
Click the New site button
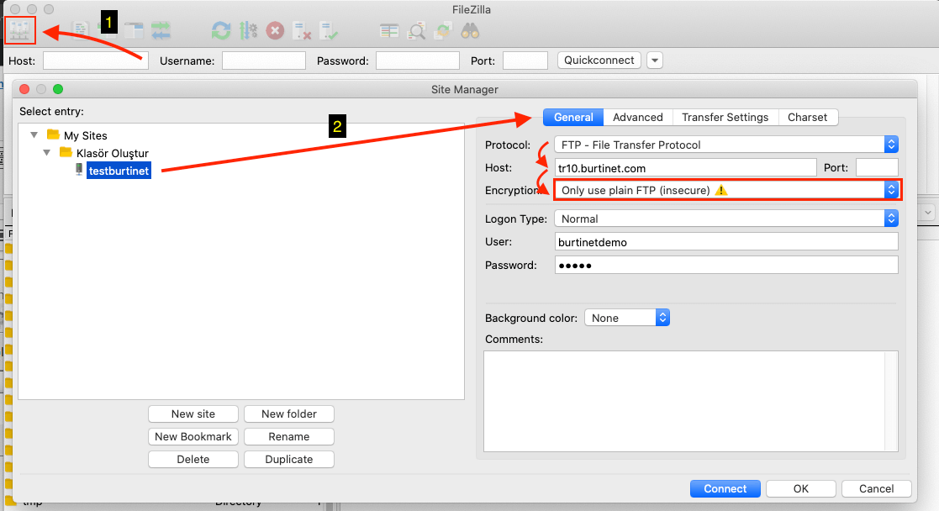click(193, 414)
